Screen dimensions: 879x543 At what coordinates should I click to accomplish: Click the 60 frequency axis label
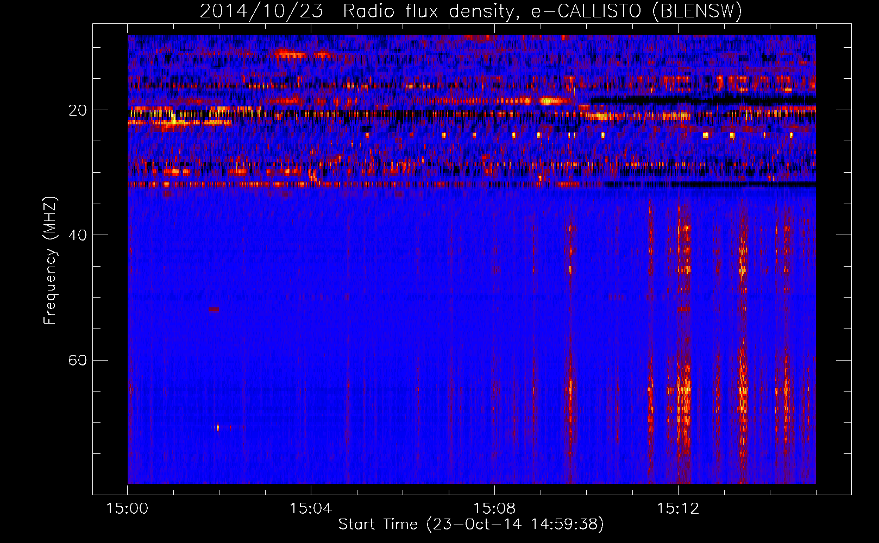(x=77, y=360)
